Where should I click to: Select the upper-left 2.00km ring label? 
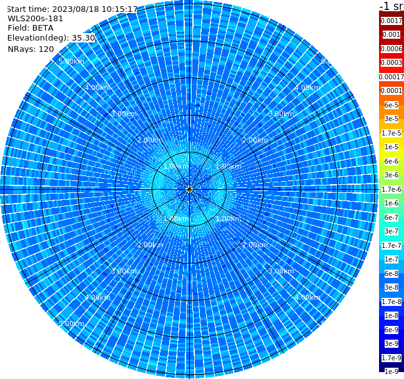pyautogui.click(x=150, y=140)
